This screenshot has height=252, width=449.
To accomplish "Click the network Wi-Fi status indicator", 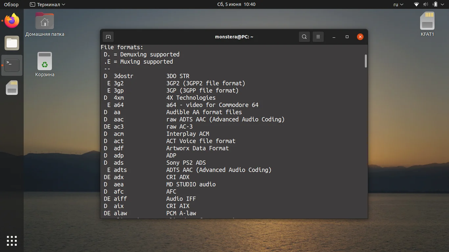I will pyautogui.click(x=416, y=4).
